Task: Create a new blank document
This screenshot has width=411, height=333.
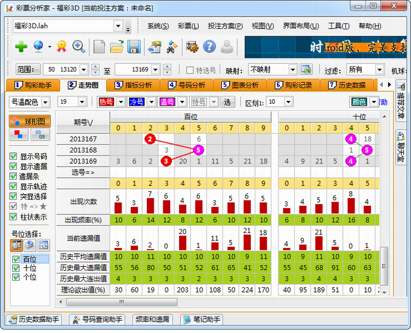Action: click(99, 46)
